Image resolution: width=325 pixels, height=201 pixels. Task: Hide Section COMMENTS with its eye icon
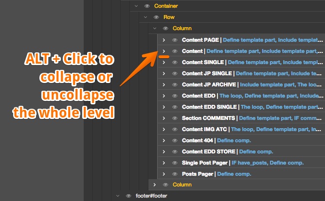click(x=175, y=118)
